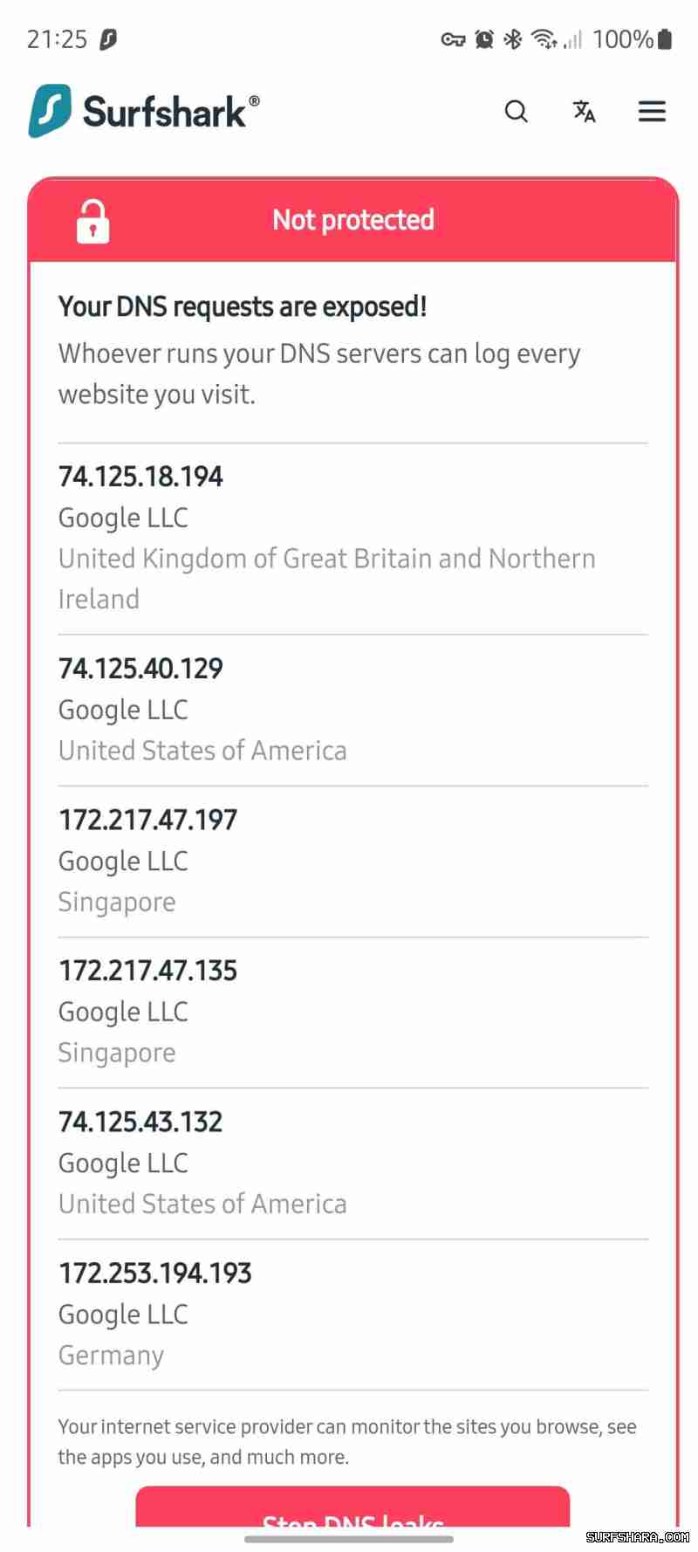Tap the Bluetooth icon in the status bar

pyautogui.click(x=512, y=39)
